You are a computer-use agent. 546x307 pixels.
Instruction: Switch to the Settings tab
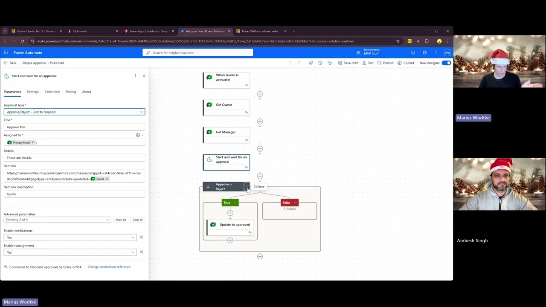click(32, 92)
